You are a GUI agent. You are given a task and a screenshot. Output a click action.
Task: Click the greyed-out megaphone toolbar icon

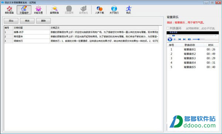[x=83, y=10]
